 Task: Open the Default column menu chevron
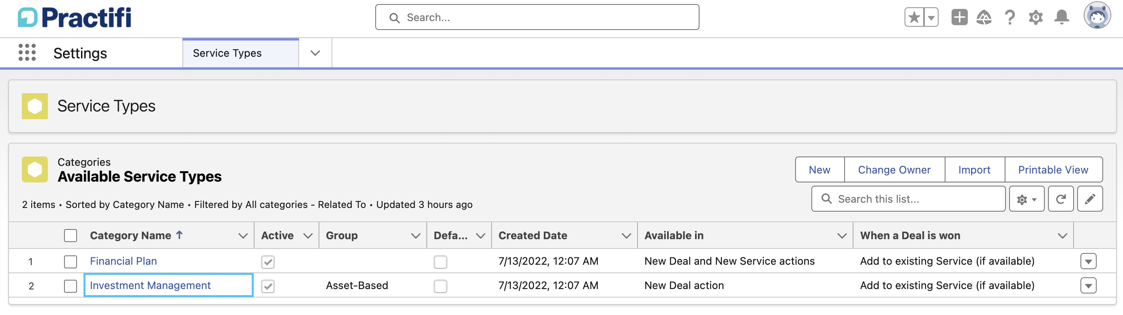pyautogui.click(x=480, y=236)
